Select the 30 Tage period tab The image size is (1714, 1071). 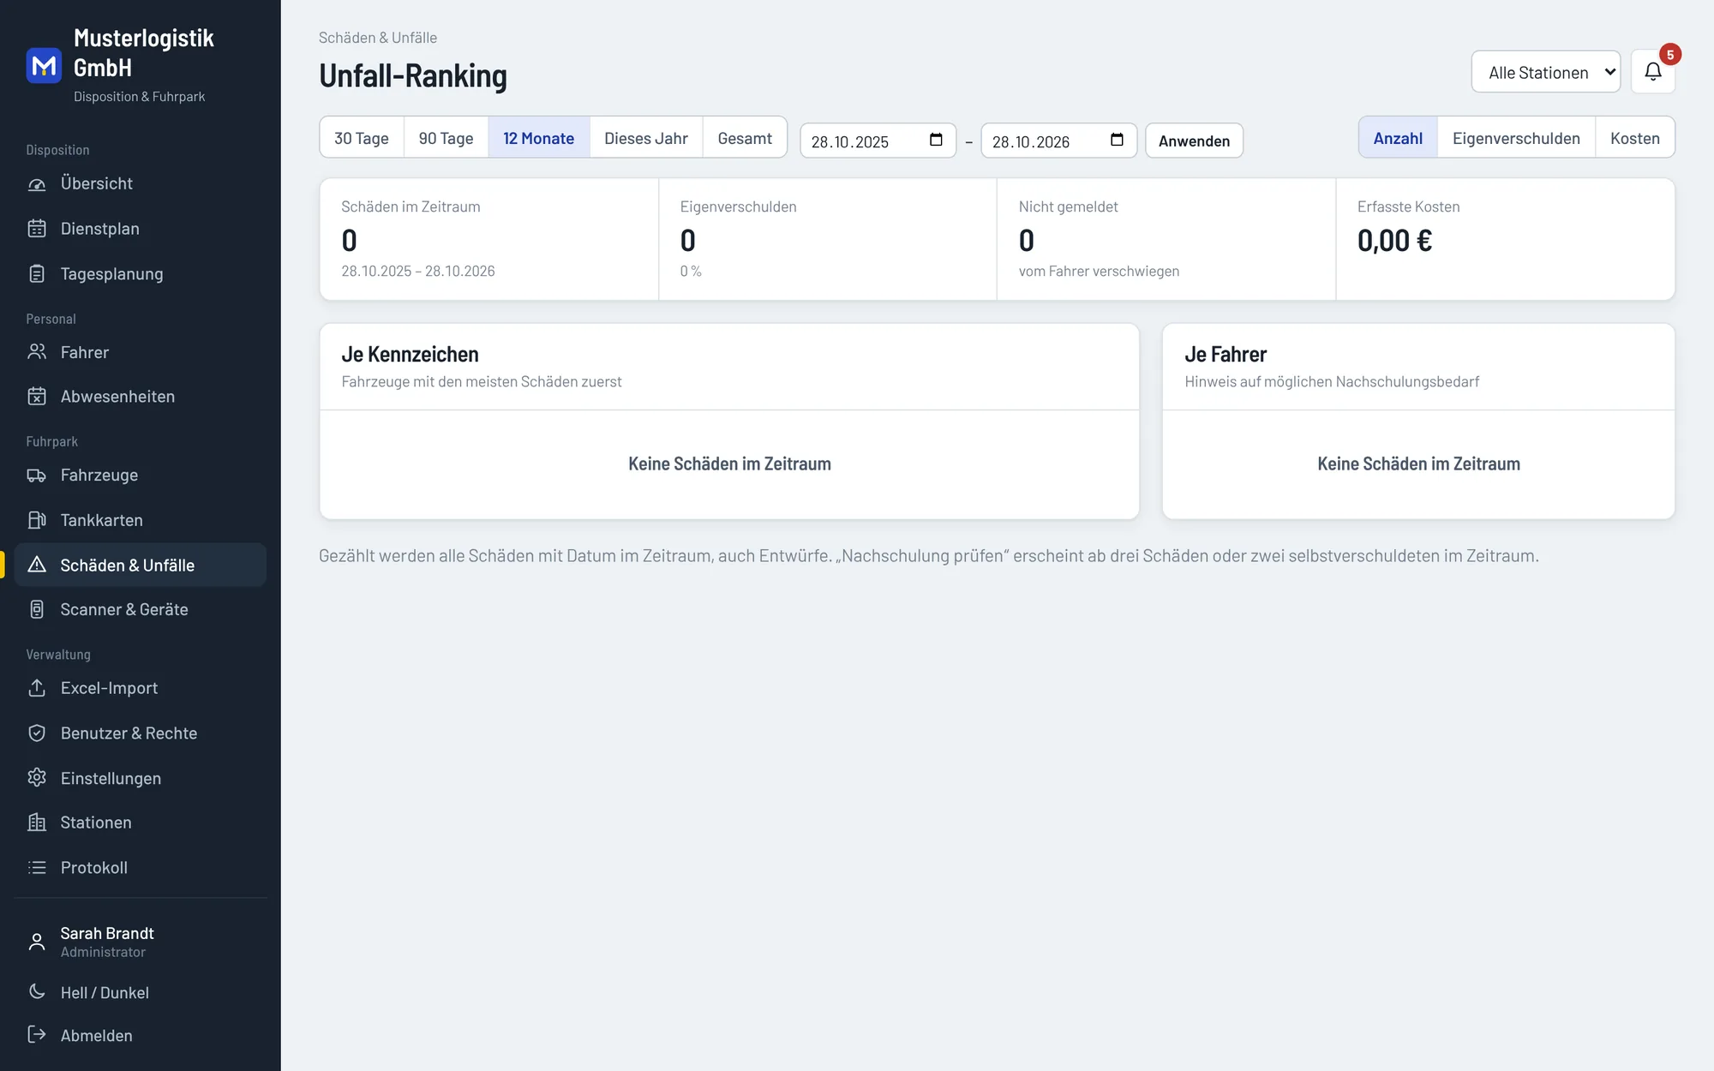coord(362,138)
